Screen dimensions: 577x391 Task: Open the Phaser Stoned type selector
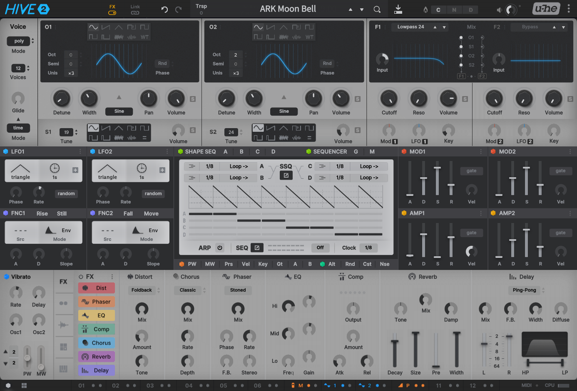pyautogui.click(x=238, y=290)
